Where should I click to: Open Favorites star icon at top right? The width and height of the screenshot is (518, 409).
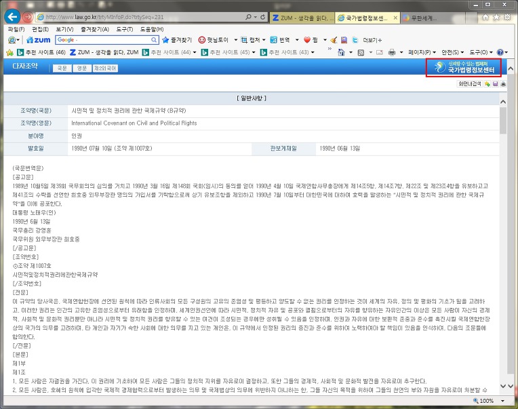pos(496,17)
